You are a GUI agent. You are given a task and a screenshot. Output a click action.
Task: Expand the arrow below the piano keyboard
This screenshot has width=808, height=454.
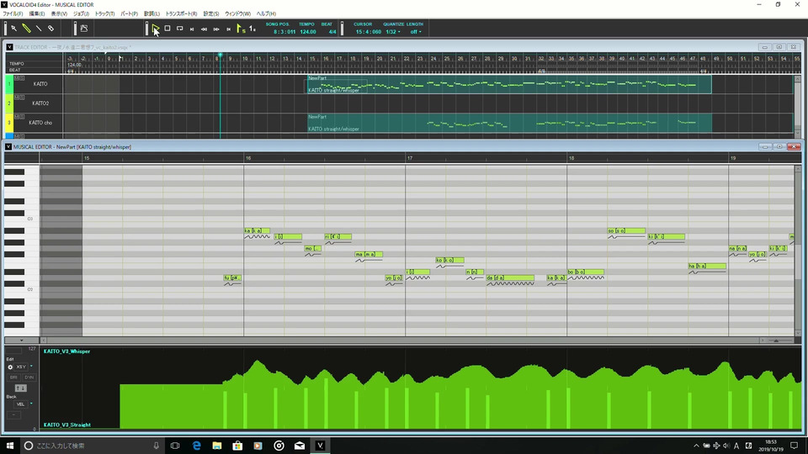pos(21,340)
